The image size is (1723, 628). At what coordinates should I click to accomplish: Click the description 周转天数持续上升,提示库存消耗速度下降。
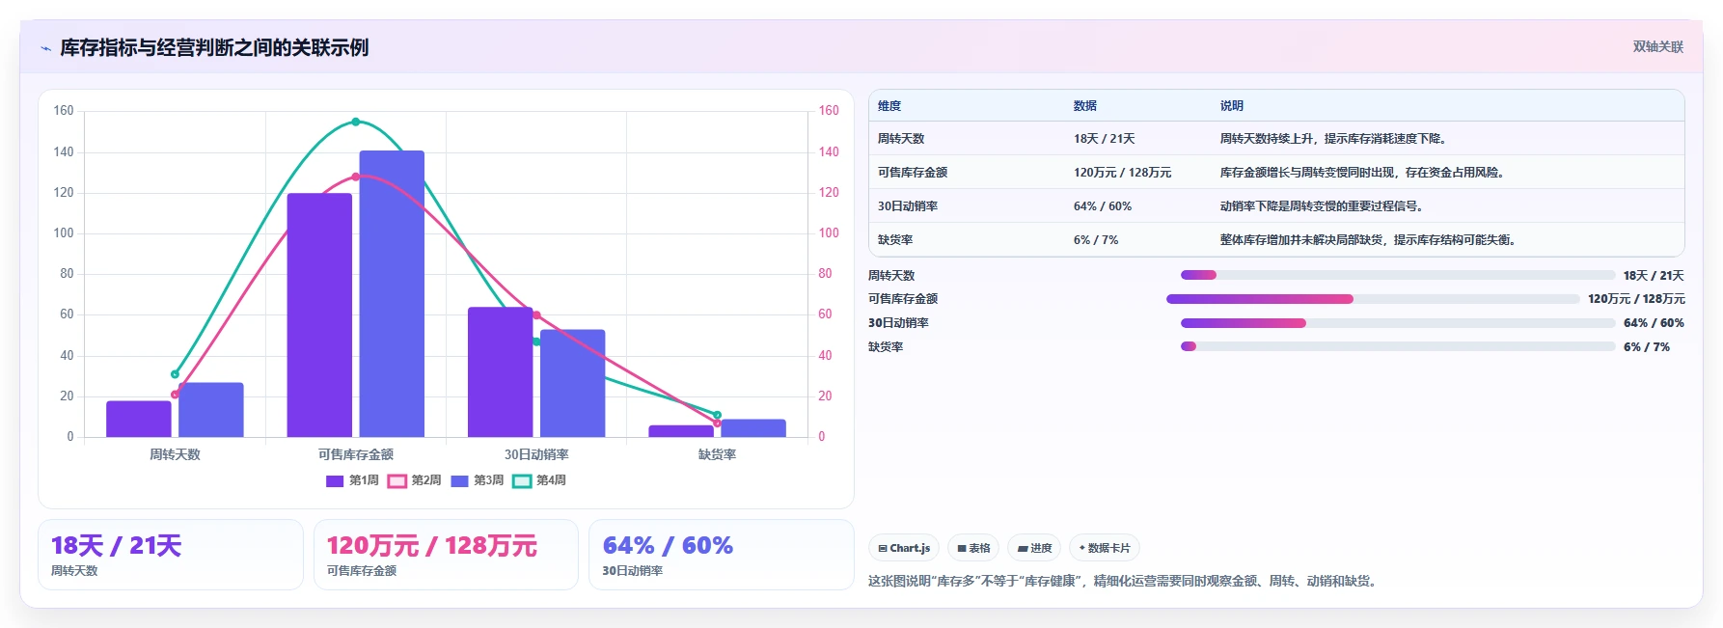click(1334, 139)
